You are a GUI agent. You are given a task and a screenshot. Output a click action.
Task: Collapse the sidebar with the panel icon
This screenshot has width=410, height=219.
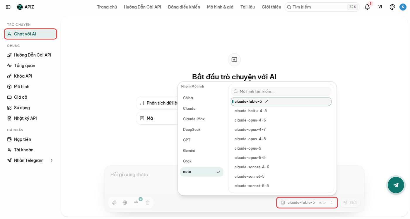tap(8, 7)
